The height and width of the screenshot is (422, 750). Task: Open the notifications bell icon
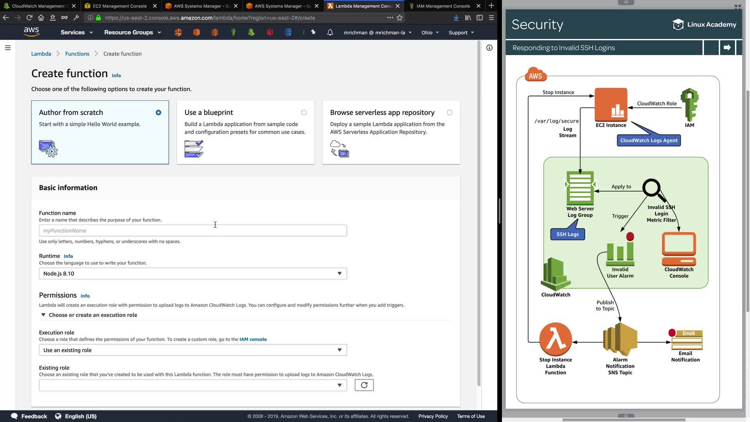(x=330, y=32)
